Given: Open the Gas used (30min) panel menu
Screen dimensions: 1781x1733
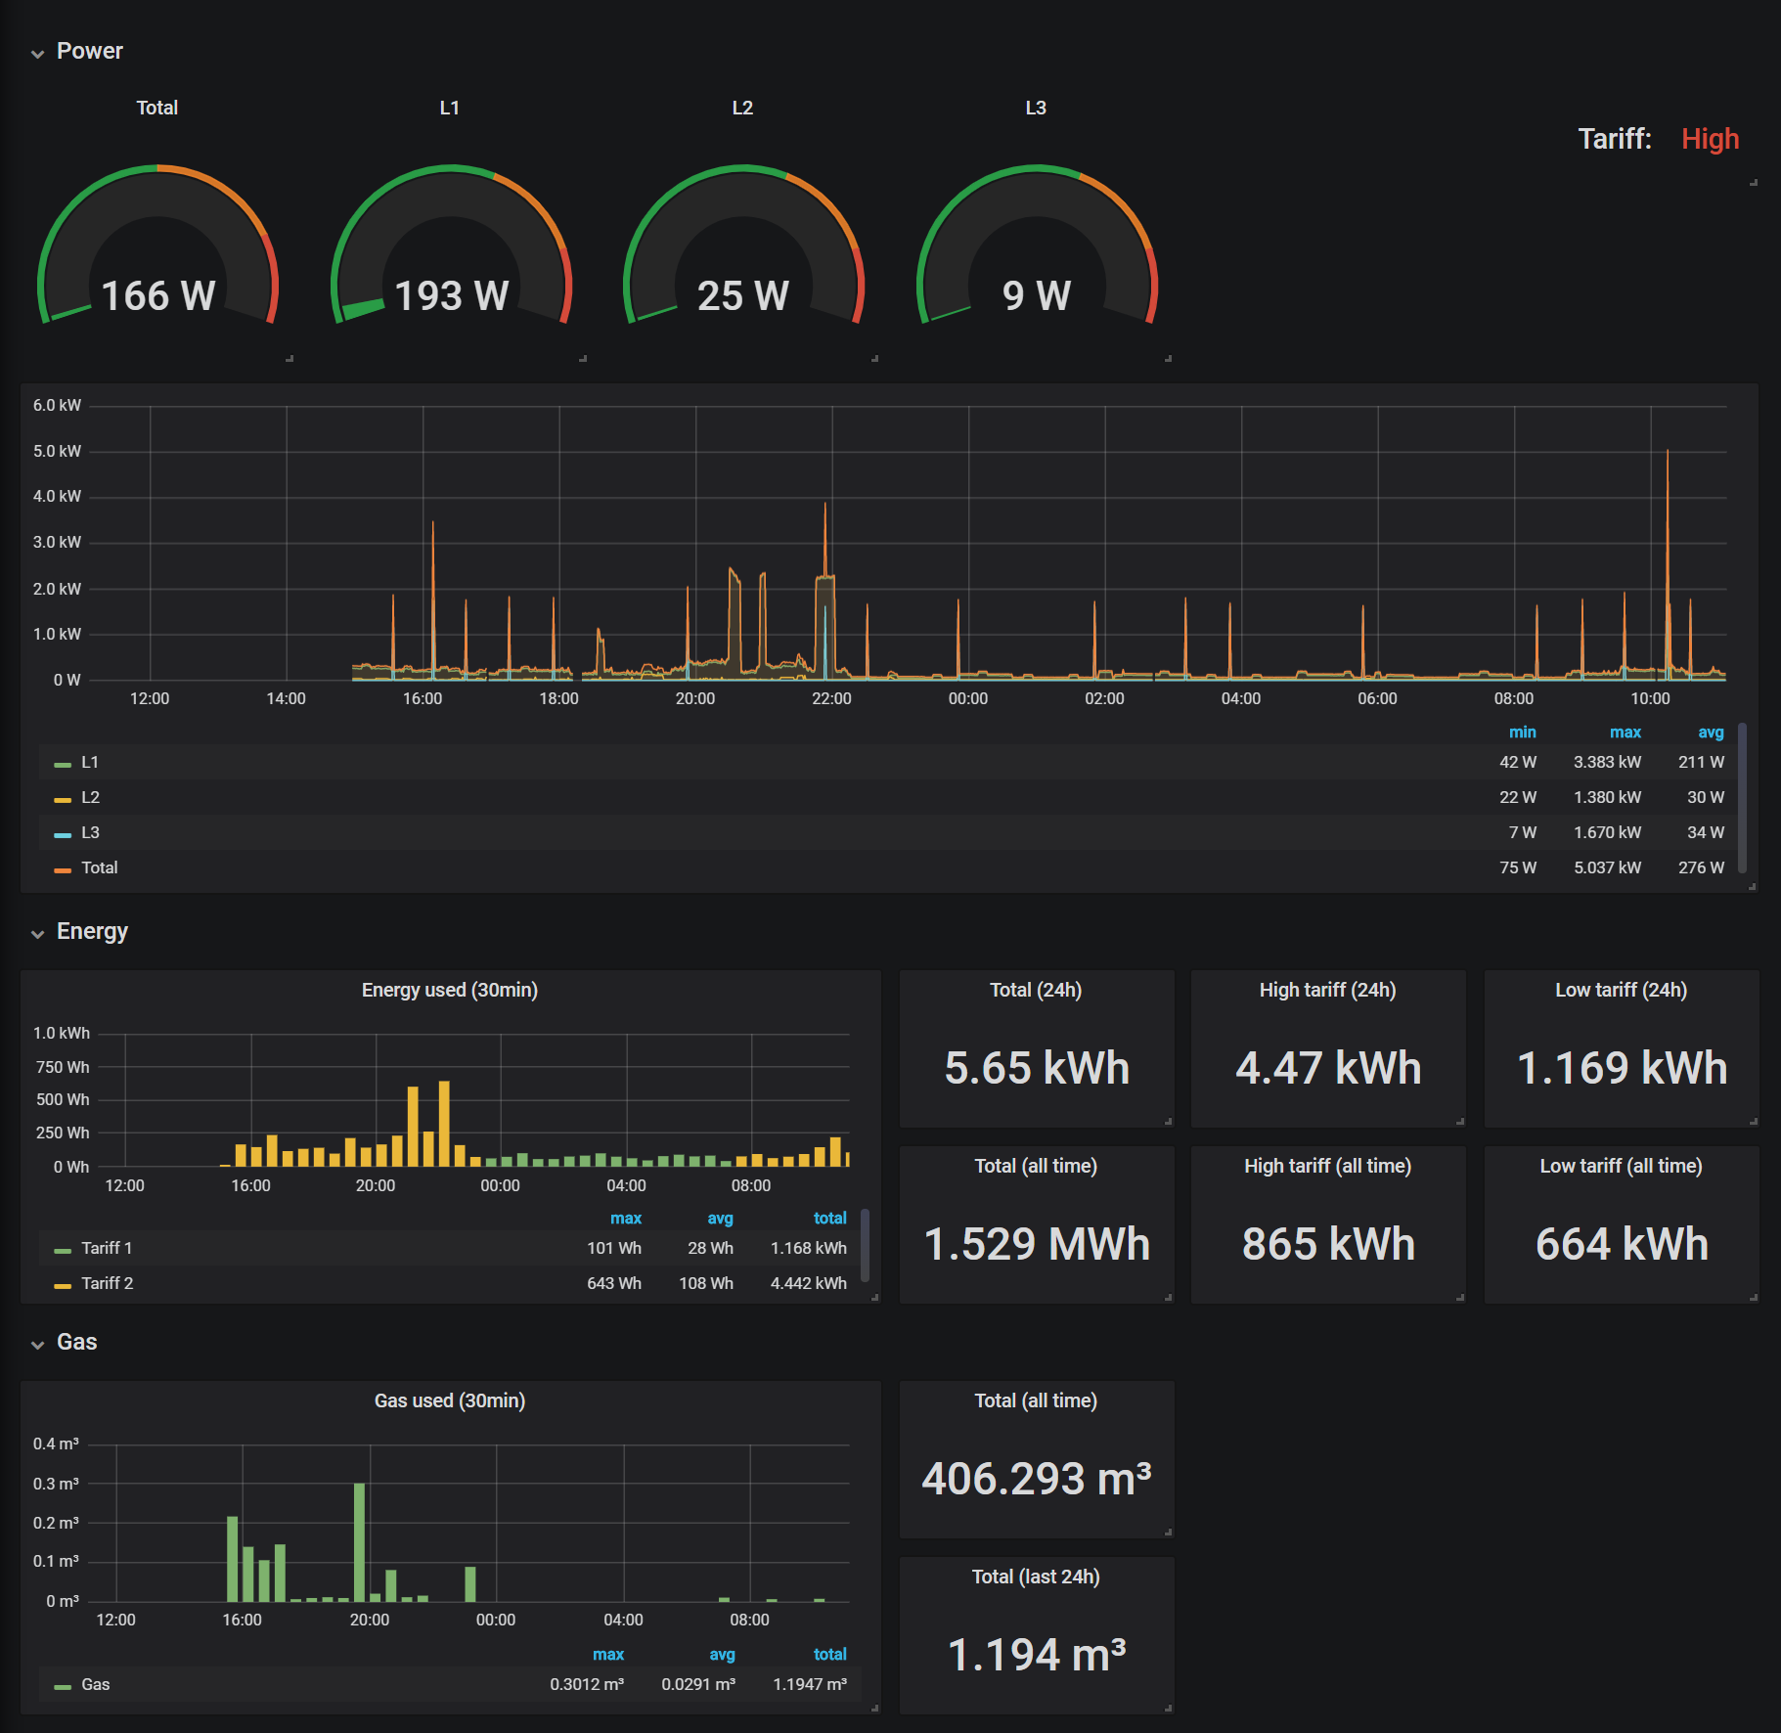Looking at the screenshot, I should click(450, 1400).
